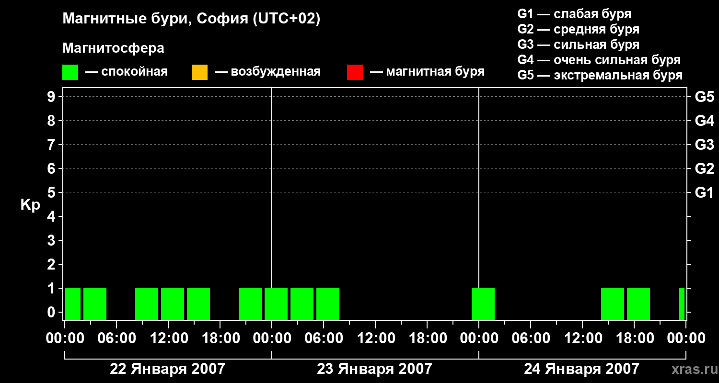Click the 11:00–14:00 green bar on 22 January
719x383 pixels.
coord(173,304)
